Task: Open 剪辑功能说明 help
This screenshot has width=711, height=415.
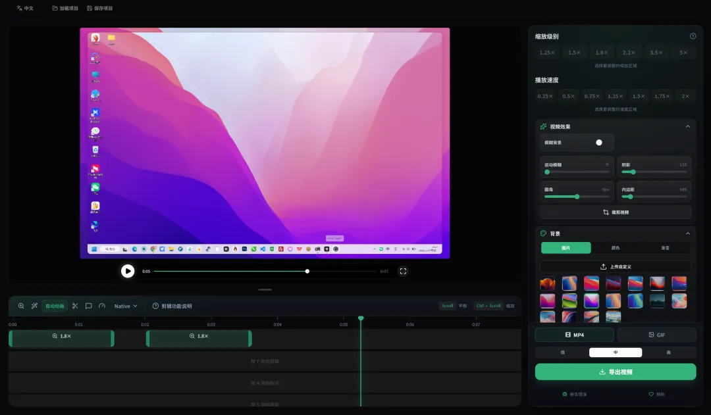Action: point(172,306)
